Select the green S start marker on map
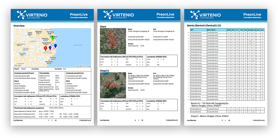278x138 pixels. tap(52, 37)
